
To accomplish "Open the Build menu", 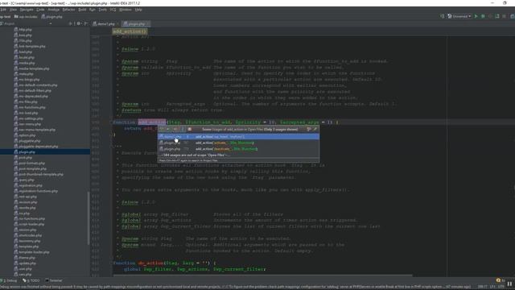I will 82,10.
